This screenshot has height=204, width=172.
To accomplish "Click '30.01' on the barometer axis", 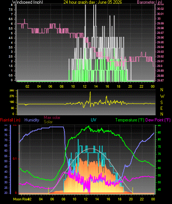I will pyautogui.click(x=160, y=14).
